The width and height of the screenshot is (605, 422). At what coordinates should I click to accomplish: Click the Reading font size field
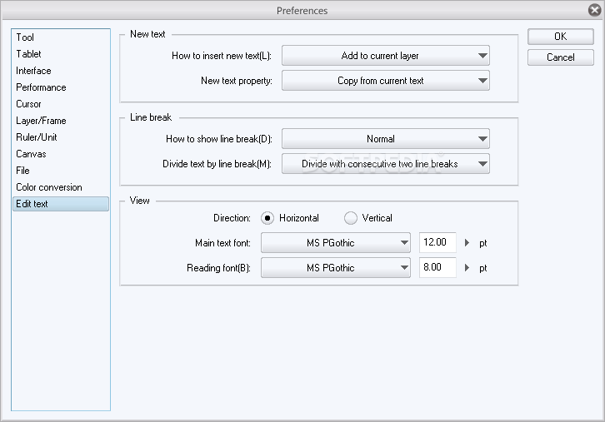pos(437,267)
